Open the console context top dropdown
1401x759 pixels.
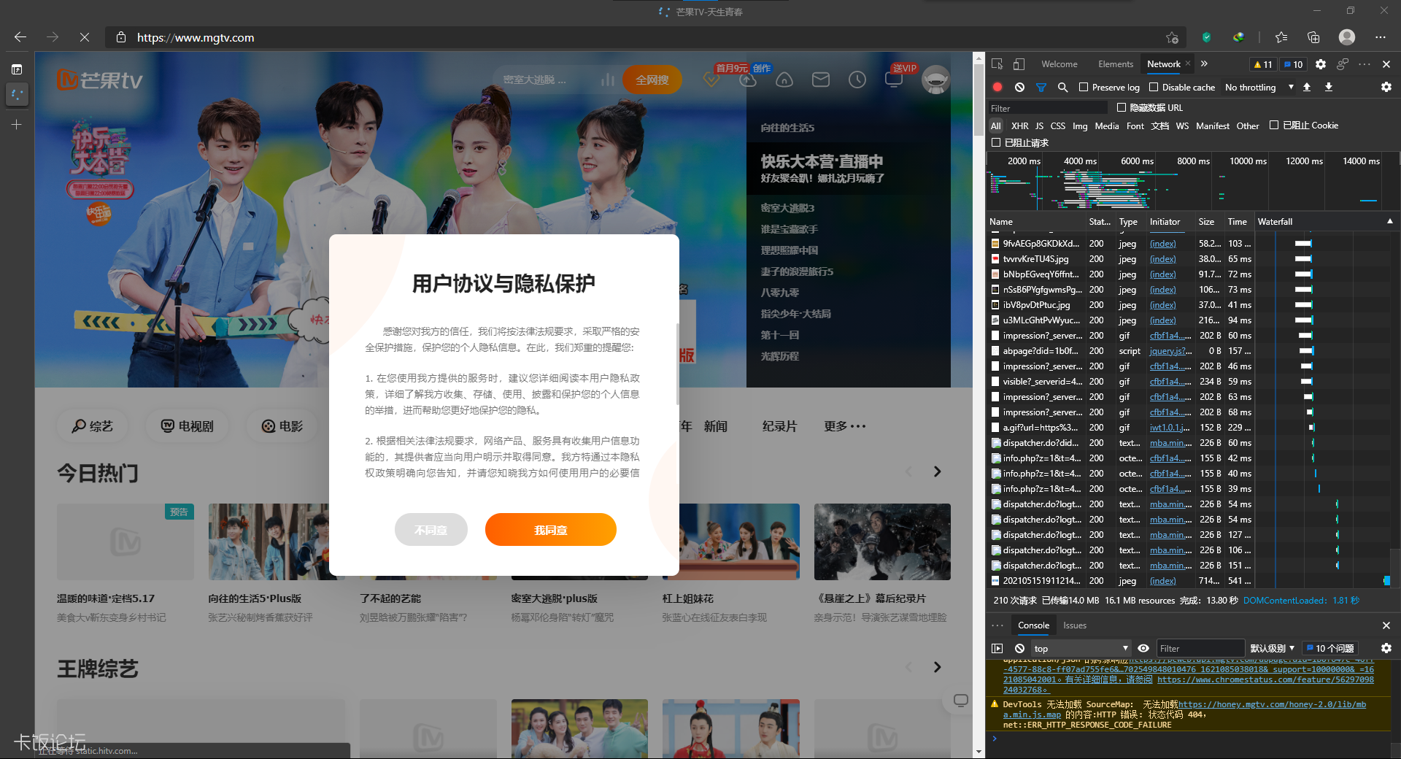click(x=1081, y=648)
